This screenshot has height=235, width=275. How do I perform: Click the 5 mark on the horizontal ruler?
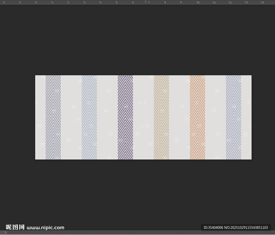click(x=117, y=2)
